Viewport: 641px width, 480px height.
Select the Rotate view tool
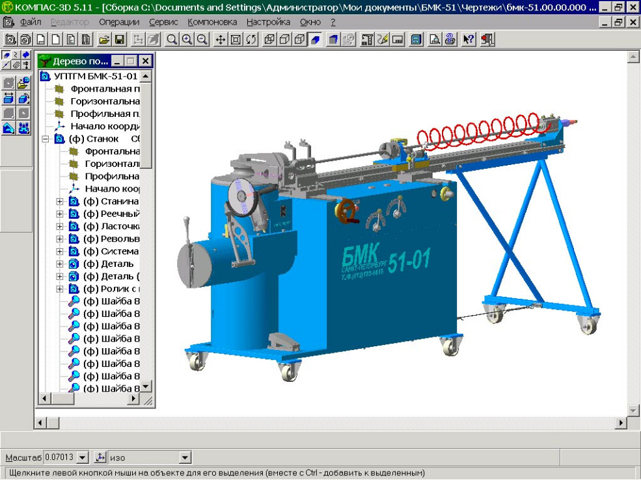click(251, 40)
